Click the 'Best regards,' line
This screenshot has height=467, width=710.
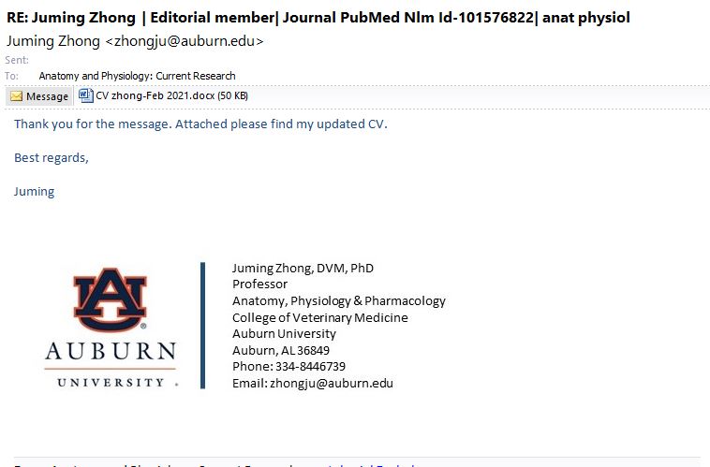(x=52, y=157)
